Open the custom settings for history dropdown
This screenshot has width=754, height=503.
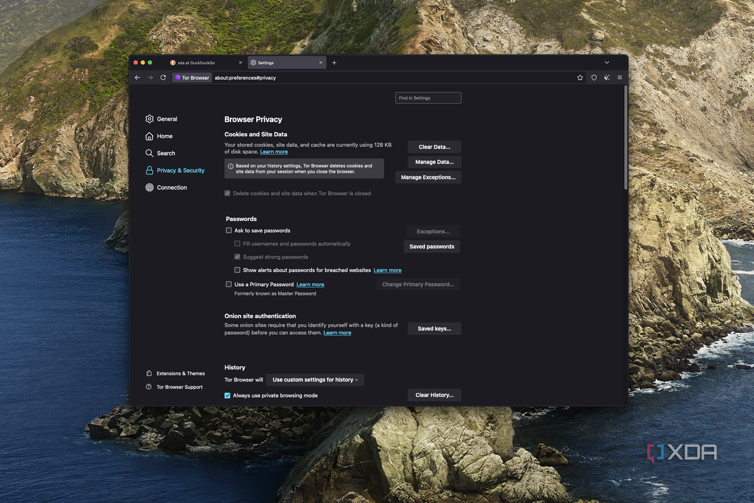(315, 380)
